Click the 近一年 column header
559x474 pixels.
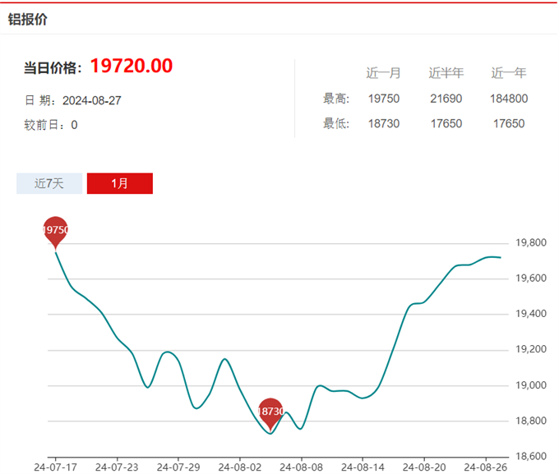(x=509, y=73)
